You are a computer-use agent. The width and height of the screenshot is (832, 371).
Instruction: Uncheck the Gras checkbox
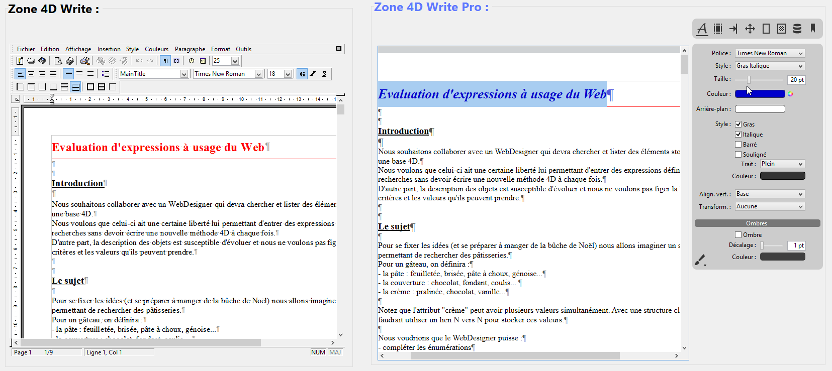[738, 124]
